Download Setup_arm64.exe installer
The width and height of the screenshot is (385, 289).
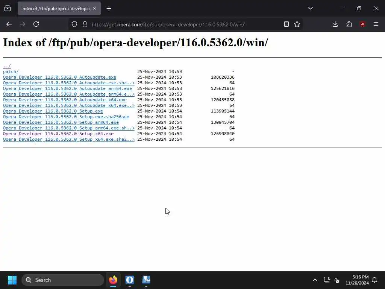61,122
